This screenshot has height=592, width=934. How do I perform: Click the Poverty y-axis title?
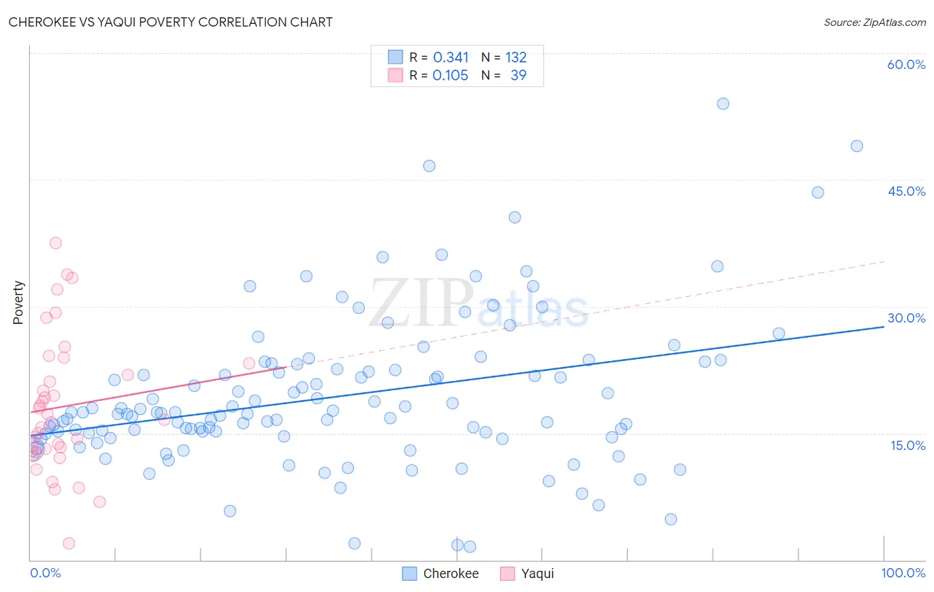pos(18,303)
